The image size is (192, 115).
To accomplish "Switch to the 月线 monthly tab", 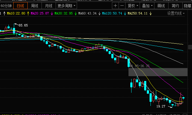I will 49,6.
